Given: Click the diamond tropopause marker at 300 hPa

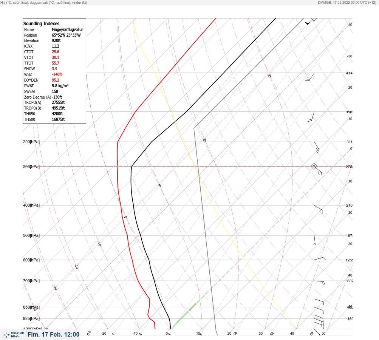Looking at the screenshot, I should pyautogui.click(x=314, y=167).
